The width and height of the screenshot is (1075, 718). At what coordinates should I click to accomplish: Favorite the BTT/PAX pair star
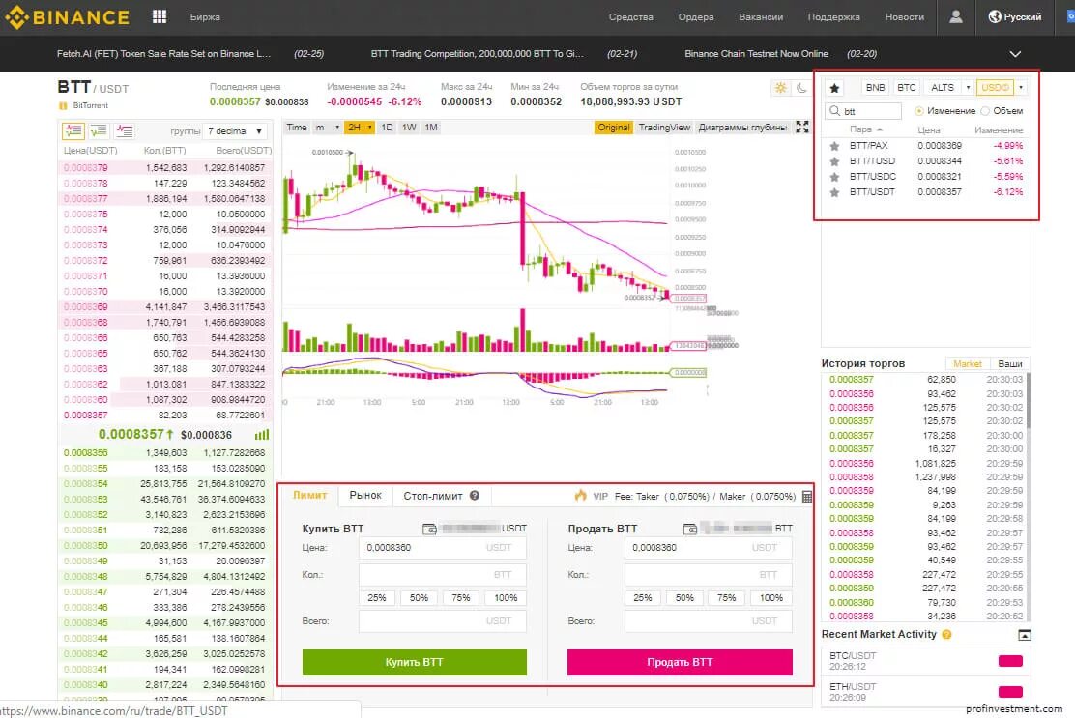834,146
